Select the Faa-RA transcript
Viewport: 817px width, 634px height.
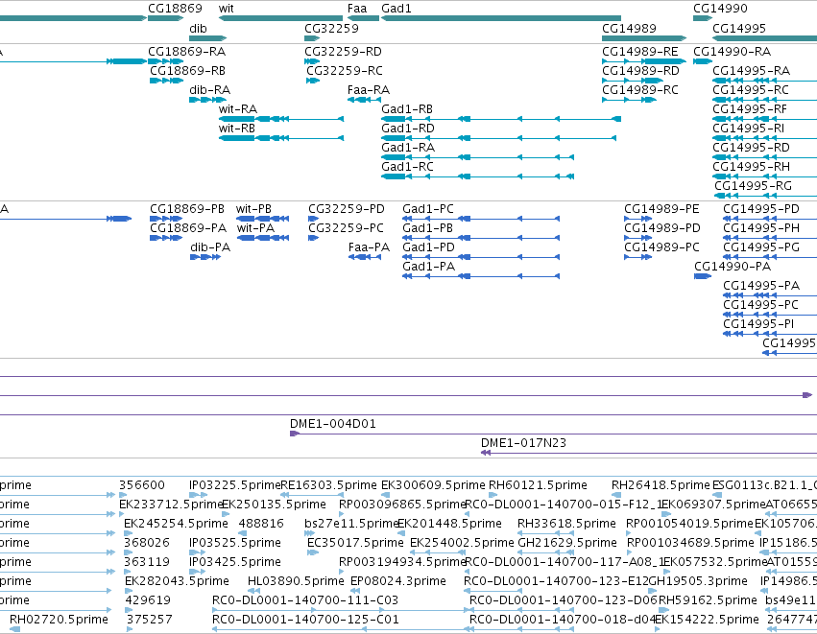tap(364, 100)
